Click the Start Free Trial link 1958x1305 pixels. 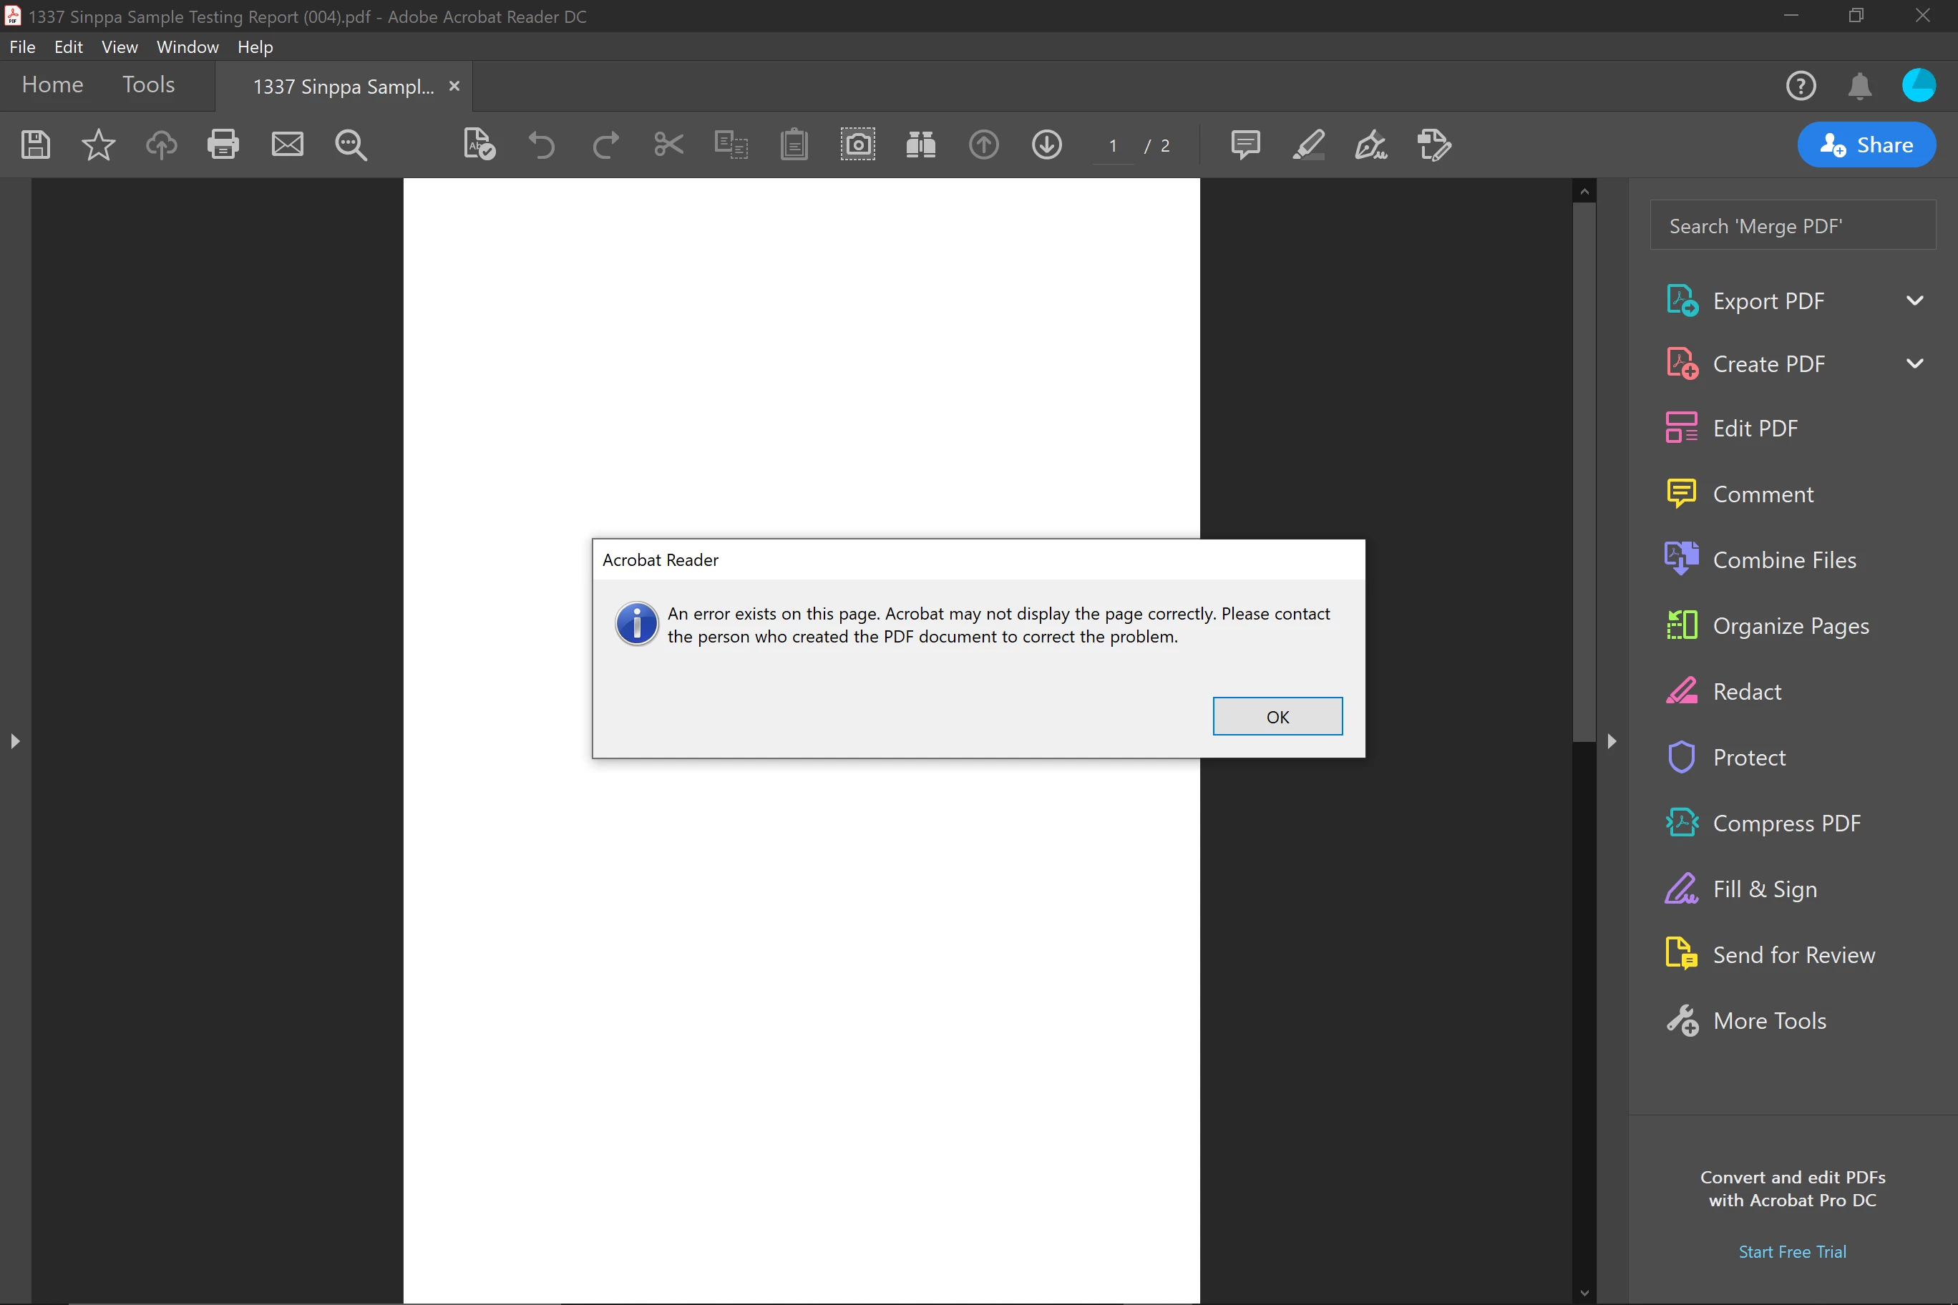tap(1791, 1251)
